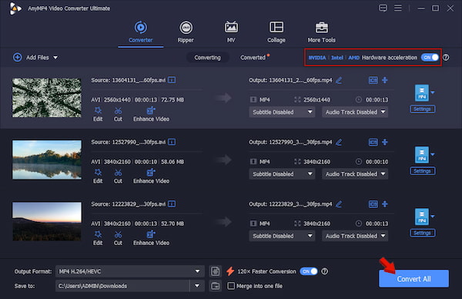Open More Tools tab
The height and width of the screenshot is (299, 462).
321,32
